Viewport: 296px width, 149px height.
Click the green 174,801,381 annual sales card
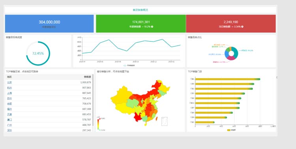point(141,24)
